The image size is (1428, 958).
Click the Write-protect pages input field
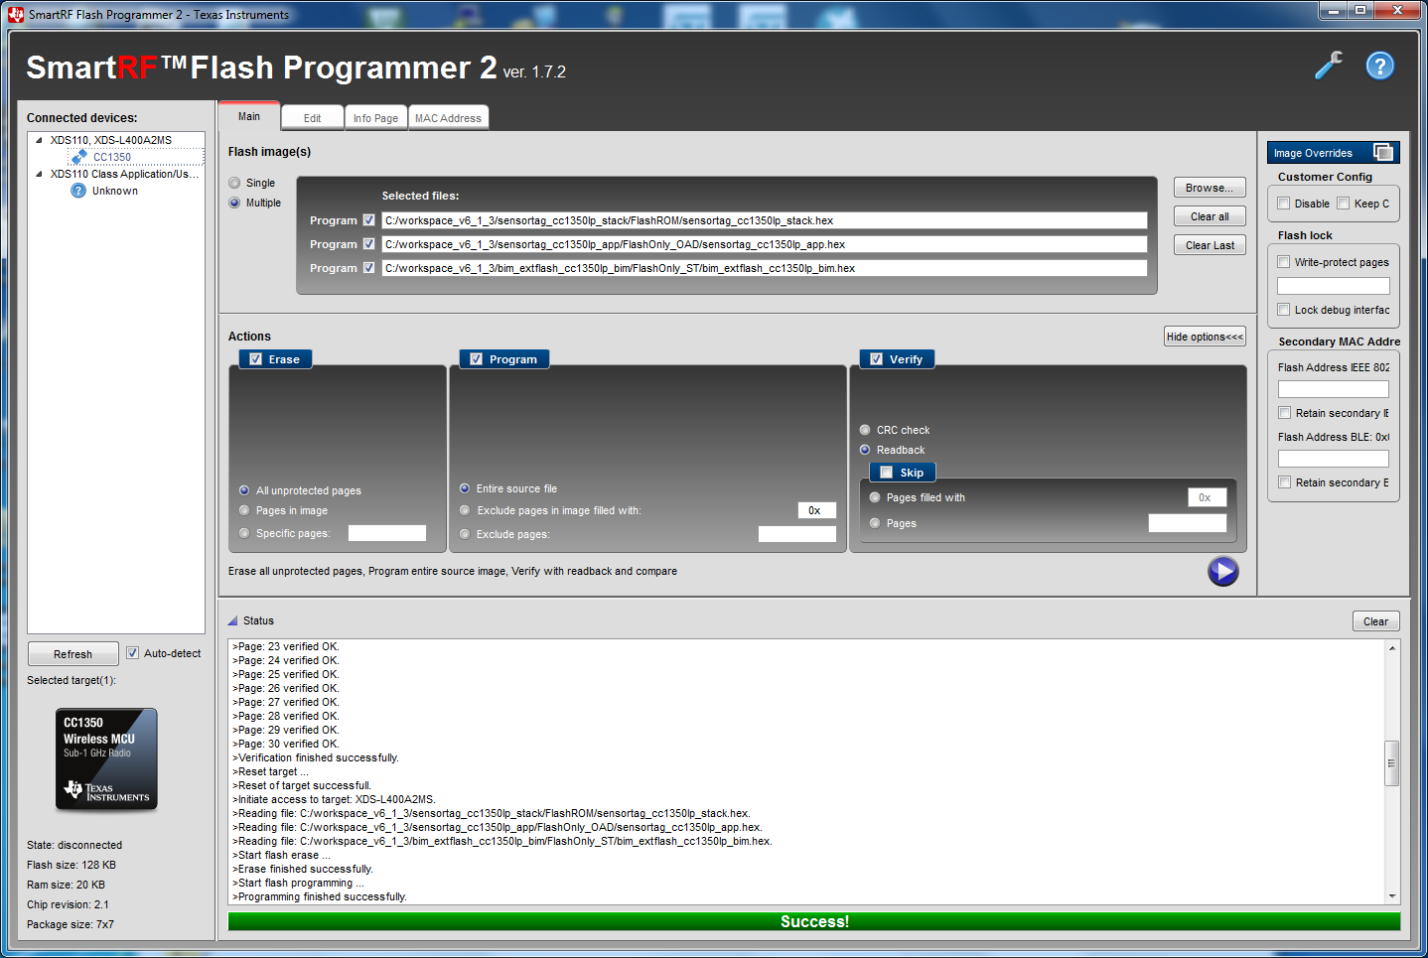[x=1334, y=286]
